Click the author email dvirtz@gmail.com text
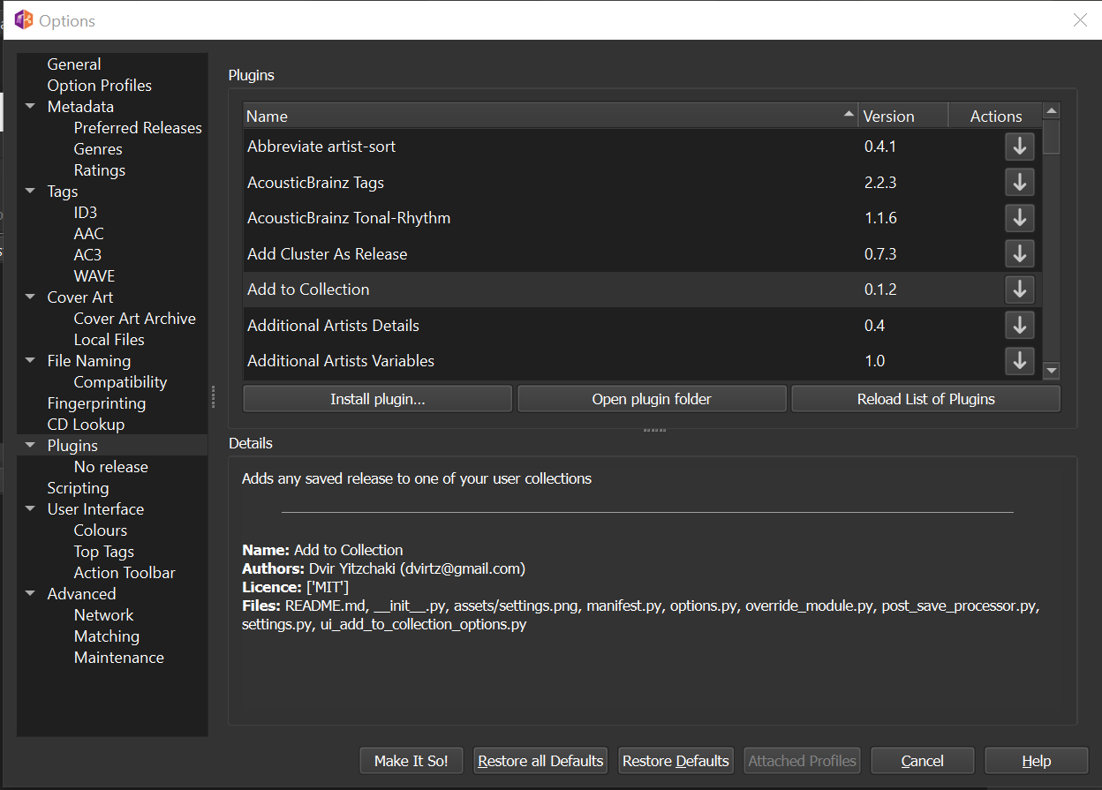Image resolution: width=1102 pixels, height=790 pixels. tap(463, 568)
